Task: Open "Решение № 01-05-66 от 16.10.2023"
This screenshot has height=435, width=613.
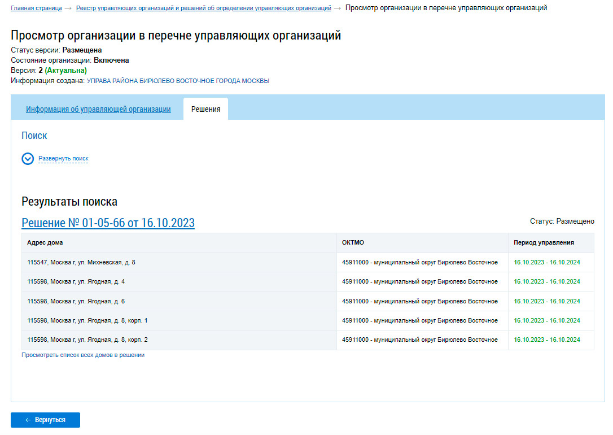Action: (108, 223)
